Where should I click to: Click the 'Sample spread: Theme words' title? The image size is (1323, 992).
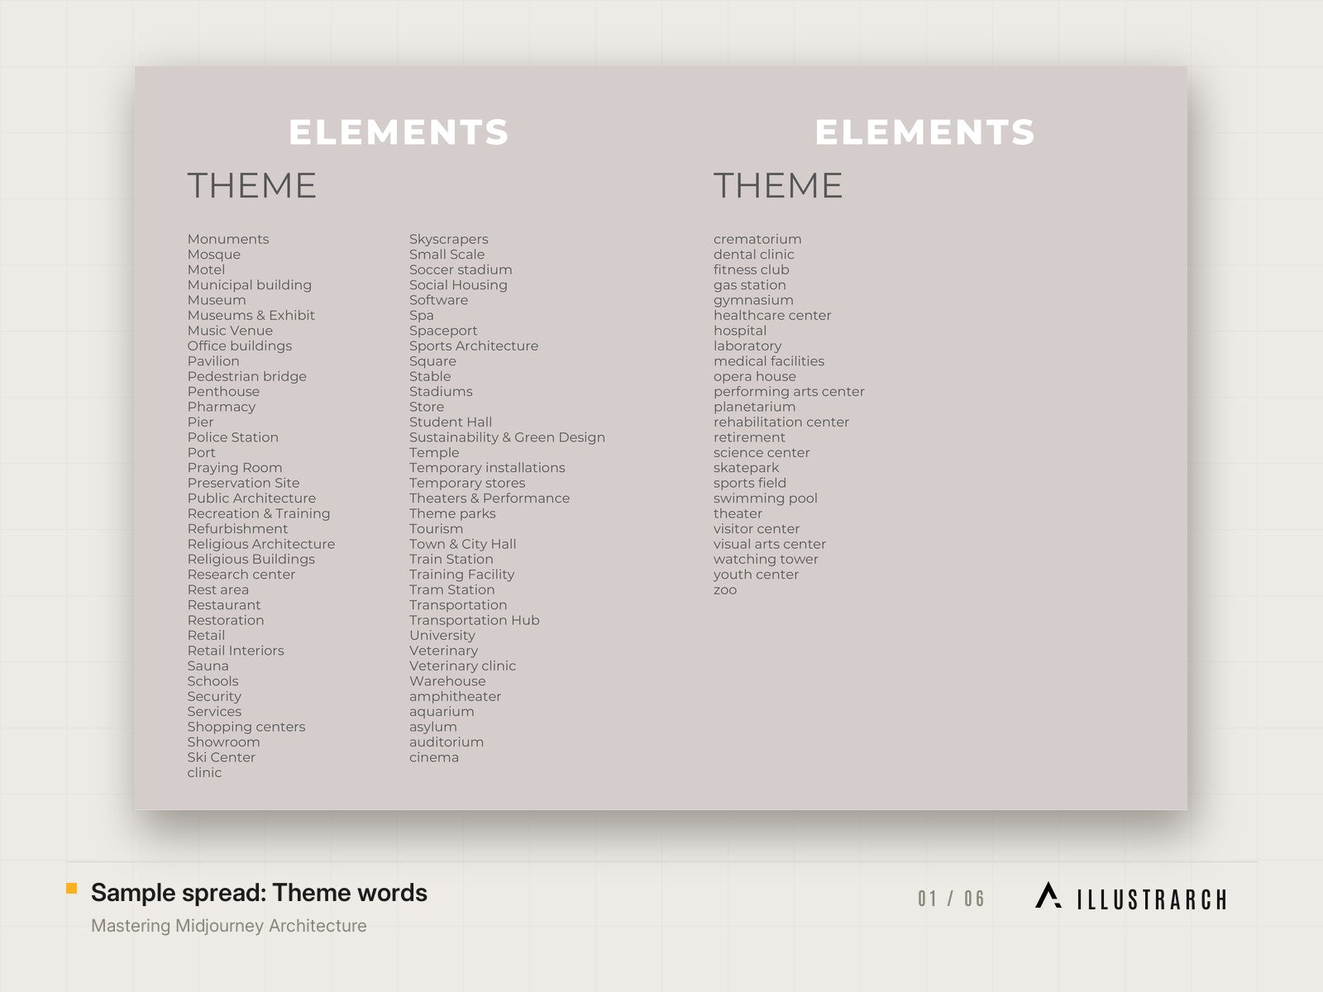click(x=259, y=893)
